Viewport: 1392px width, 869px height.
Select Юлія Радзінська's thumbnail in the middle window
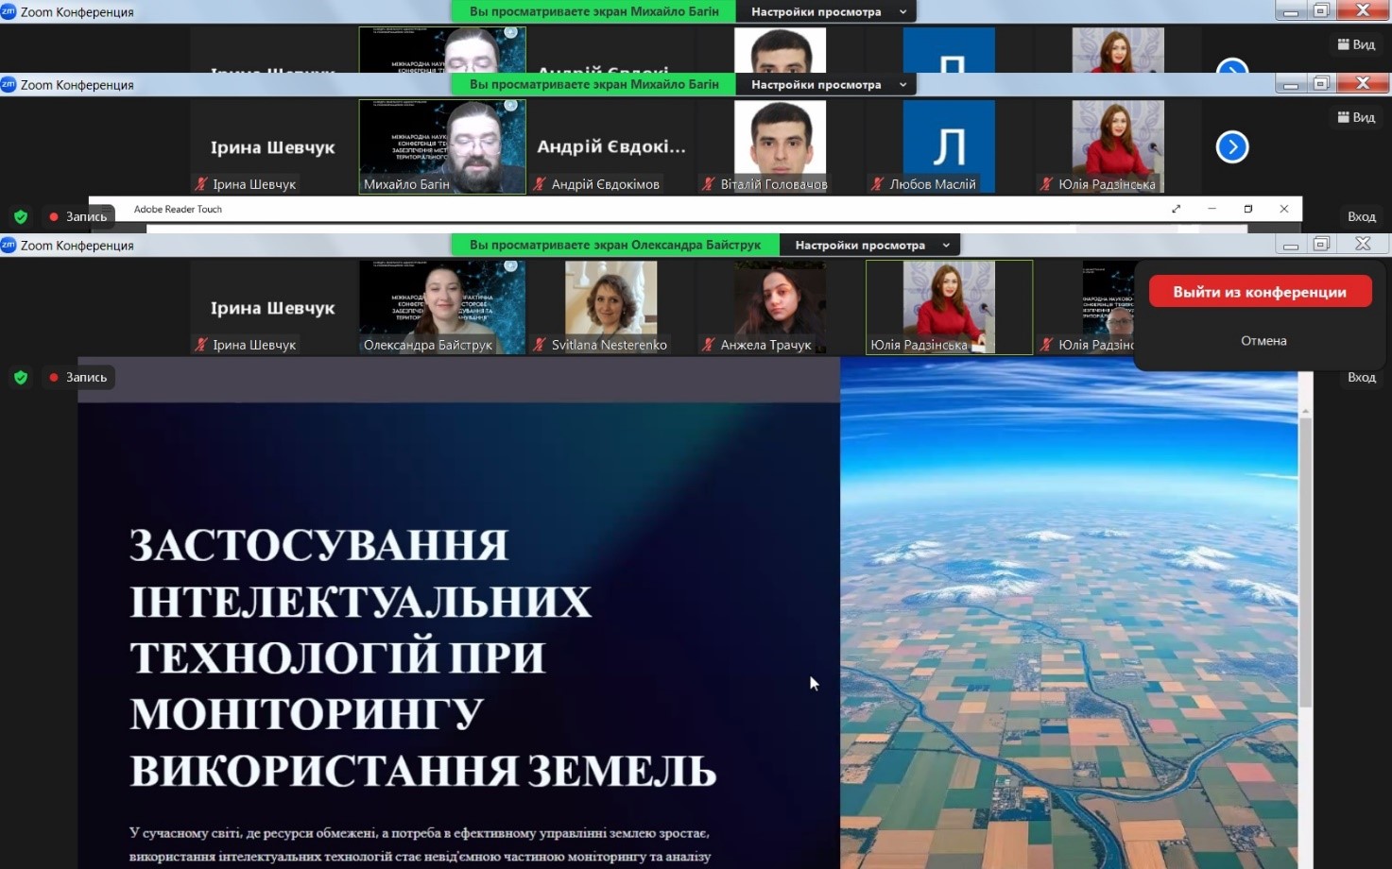[1118, 146]
